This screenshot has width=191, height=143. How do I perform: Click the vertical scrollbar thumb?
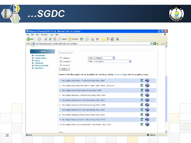(x=166, y=99)
